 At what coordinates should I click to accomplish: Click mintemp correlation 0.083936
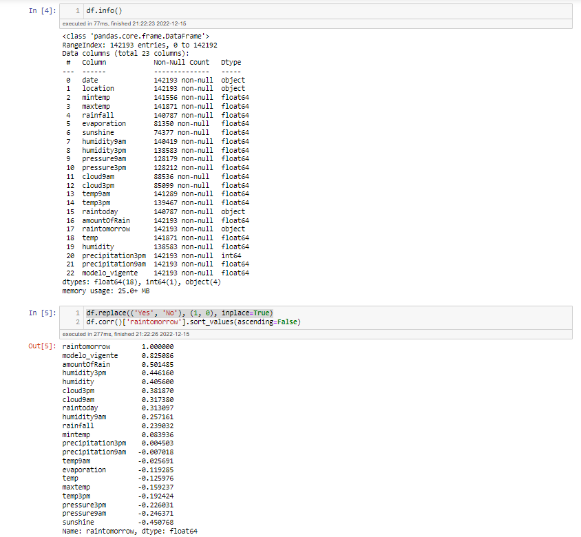(x=158, y=435)
